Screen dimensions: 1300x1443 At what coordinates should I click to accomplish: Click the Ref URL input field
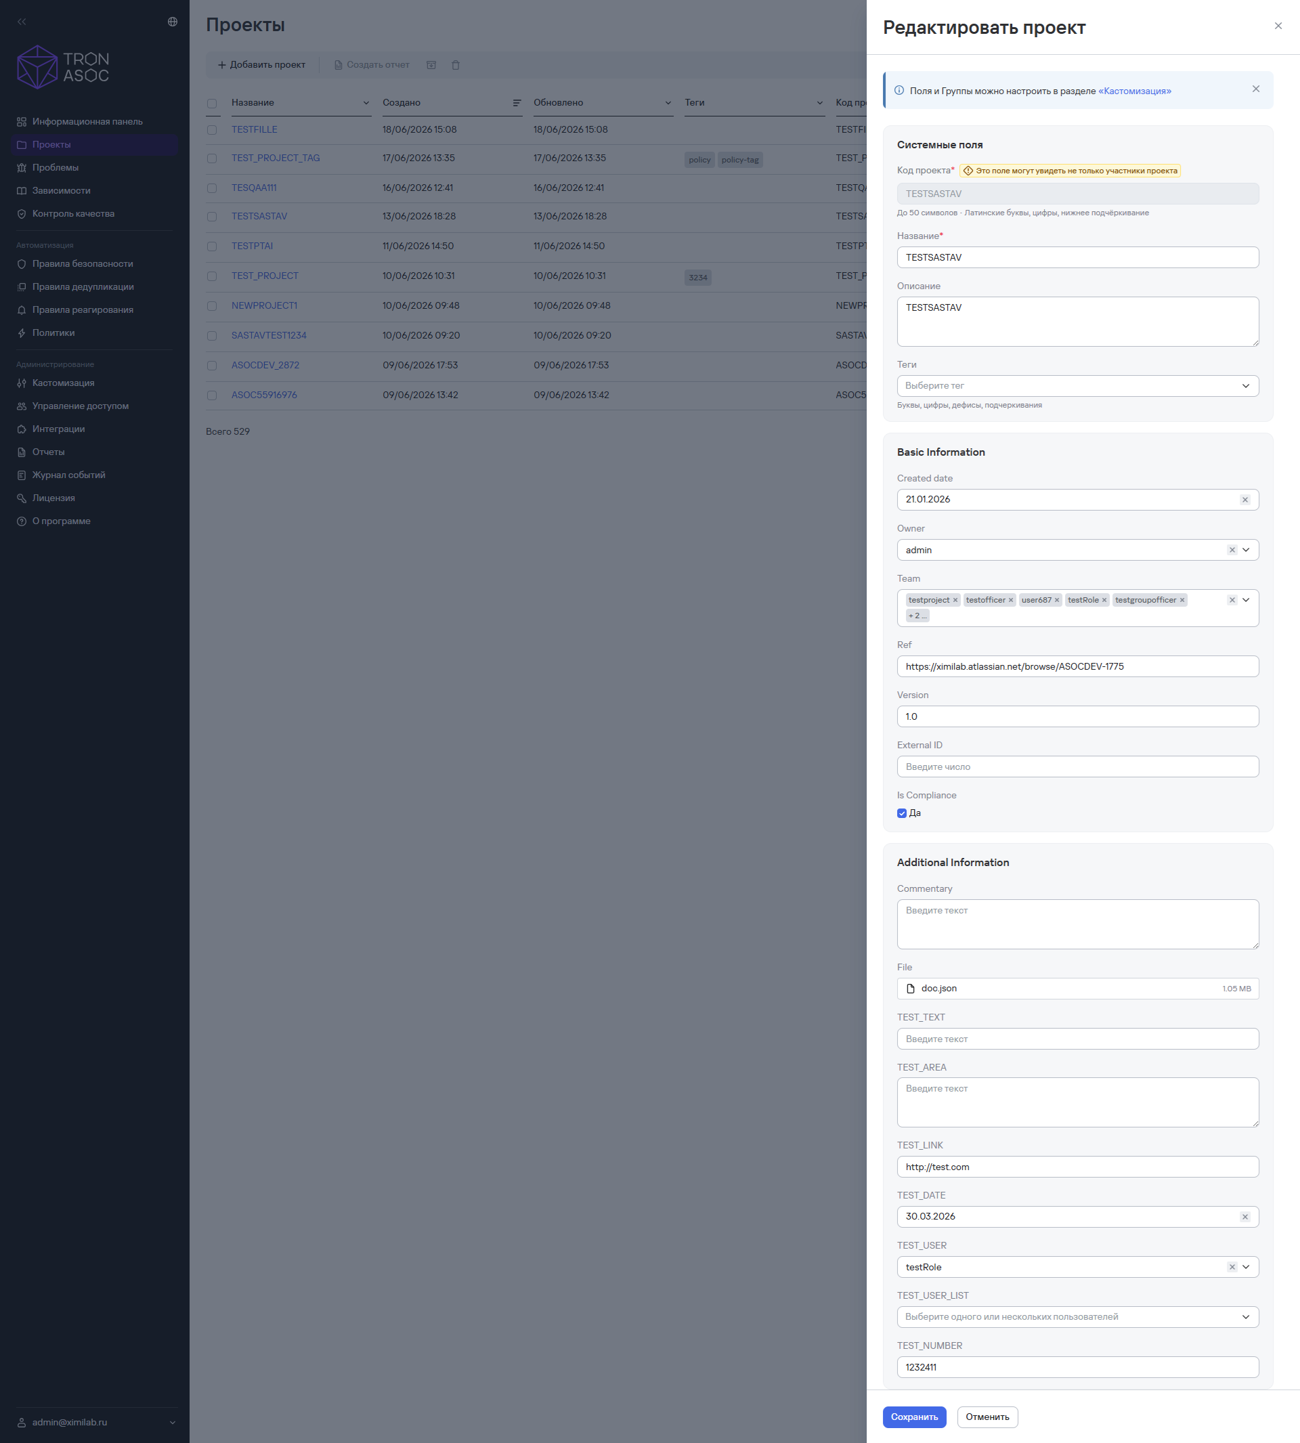pos(1078,667)
